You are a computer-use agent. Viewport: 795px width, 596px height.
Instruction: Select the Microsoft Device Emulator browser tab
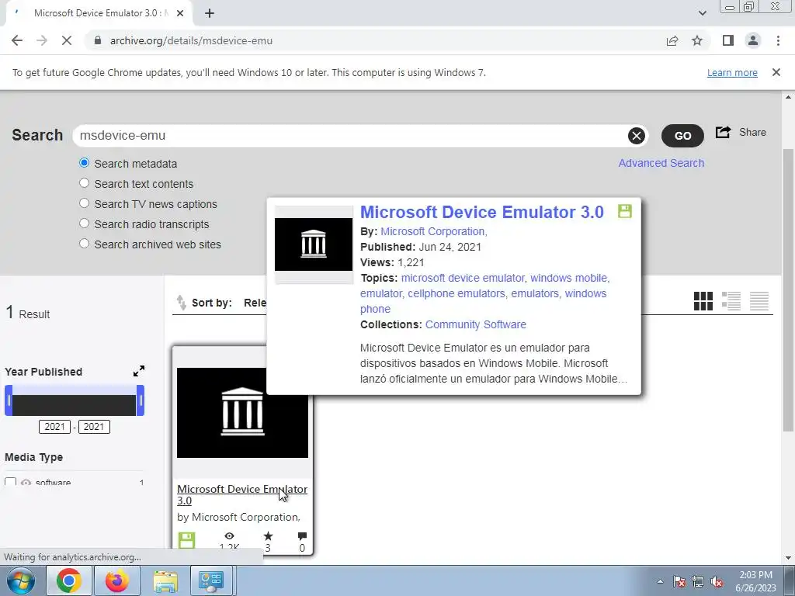99,13
